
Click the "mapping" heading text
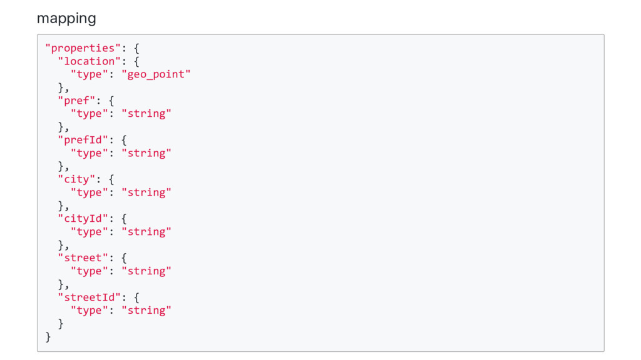pos(66,18)
